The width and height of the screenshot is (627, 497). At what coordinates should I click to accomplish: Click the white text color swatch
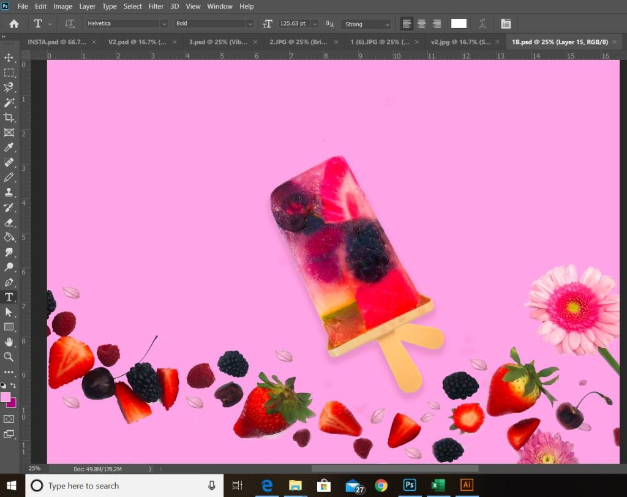(x=459, y=24)
